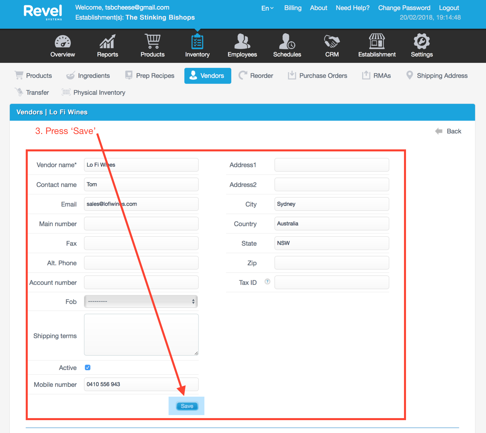486x433 pixels.
Task: Open the Establishment storefront icon
Action: 377,41
